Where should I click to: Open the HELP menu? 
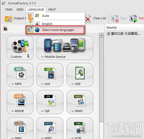tap(52, 10)
